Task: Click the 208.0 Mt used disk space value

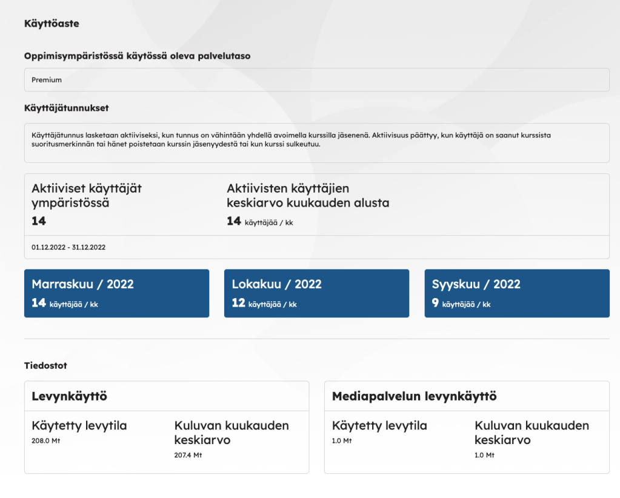Action: click(x=45, y=441)
